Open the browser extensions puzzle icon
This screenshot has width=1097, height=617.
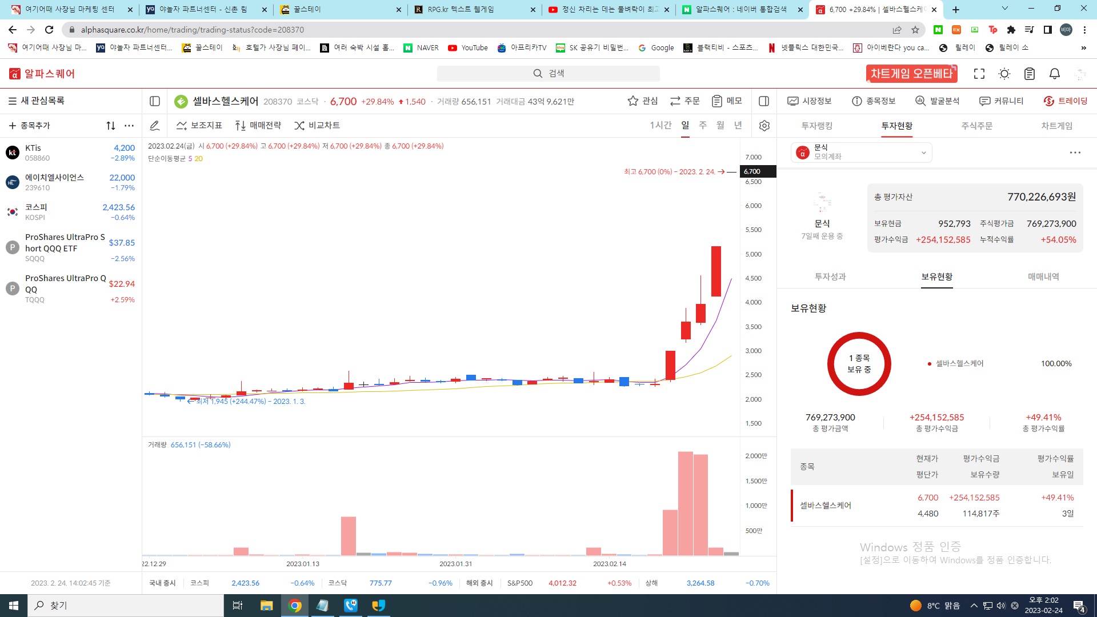point(1011,30)
